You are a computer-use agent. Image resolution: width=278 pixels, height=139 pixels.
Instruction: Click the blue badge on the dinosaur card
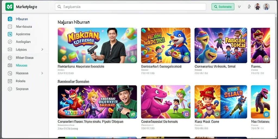coord(266,114)
